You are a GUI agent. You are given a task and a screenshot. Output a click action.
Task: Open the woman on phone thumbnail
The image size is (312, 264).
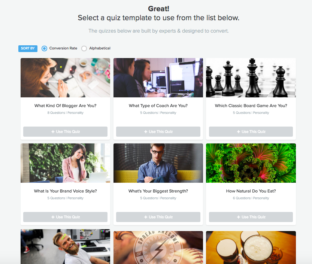point(65,163)
